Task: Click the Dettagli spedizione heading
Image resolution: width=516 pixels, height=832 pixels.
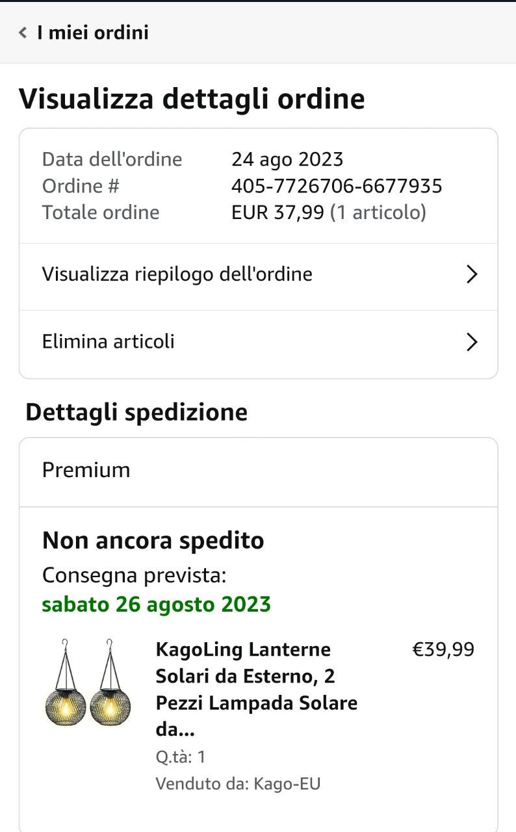Action: click(136, 413)
